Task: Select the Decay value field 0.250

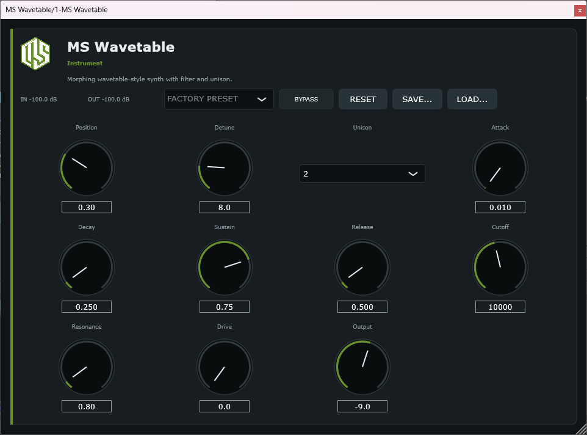Action: pos(87,307)
